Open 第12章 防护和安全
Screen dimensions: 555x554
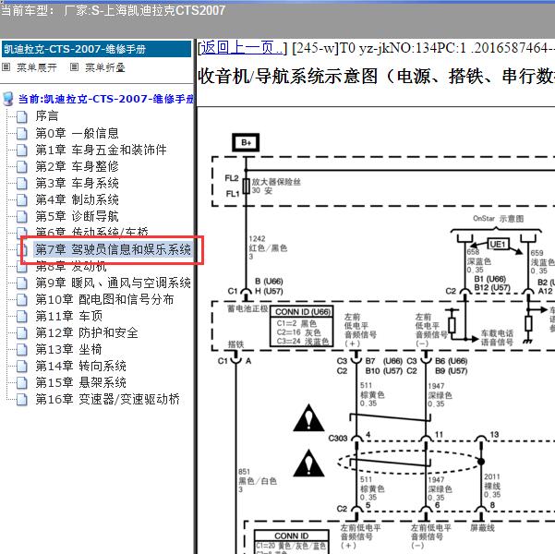[87, 332]
